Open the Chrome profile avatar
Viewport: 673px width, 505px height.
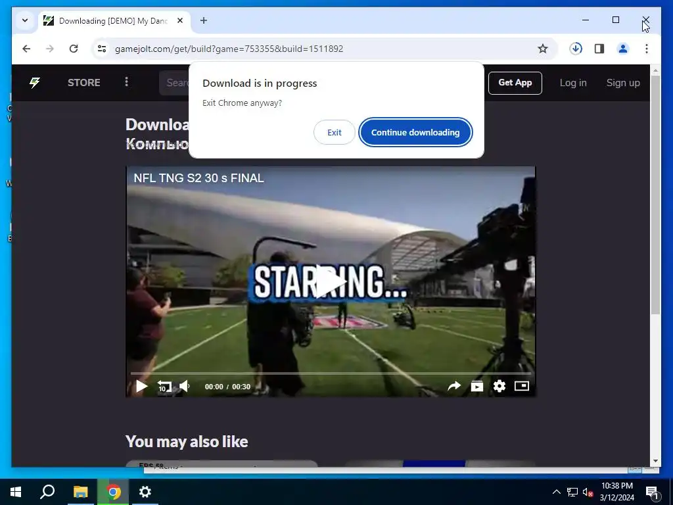coord(623,49)
